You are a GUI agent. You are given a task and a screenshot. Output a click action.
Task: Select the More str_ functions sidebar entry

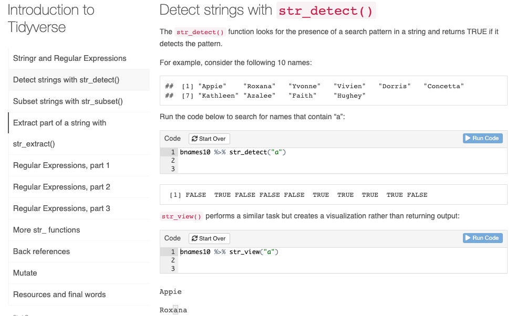pyautogui.click(x=46, y=230)
